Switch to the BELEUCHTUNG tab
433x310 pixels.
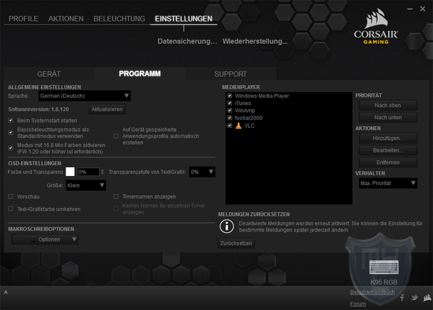[x=119, y=19]
